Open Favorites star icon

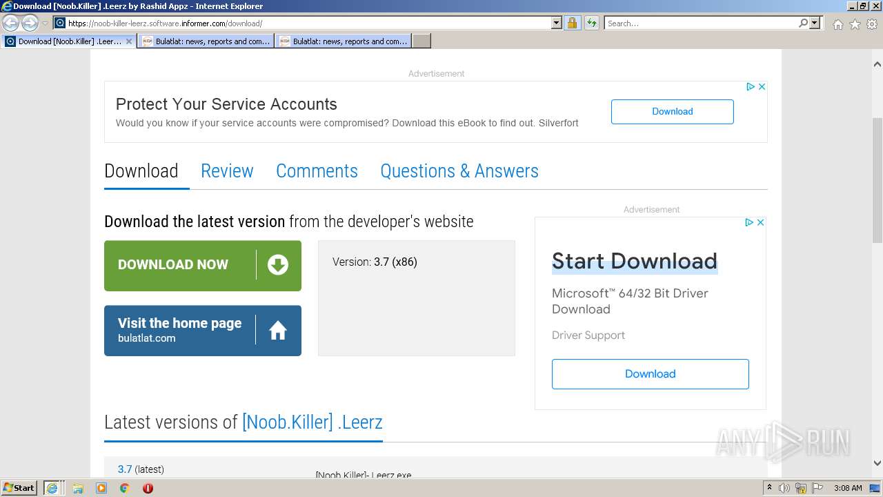pos(855,24)
